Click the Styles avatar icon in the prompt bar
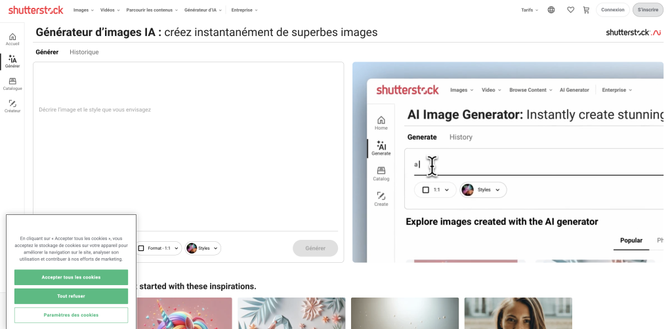Viewport: 672px width, 329px height. click(192, 248)
